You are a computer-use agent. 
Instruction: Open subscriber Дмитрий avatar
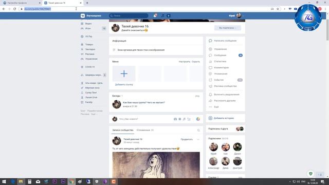point(237,161)
